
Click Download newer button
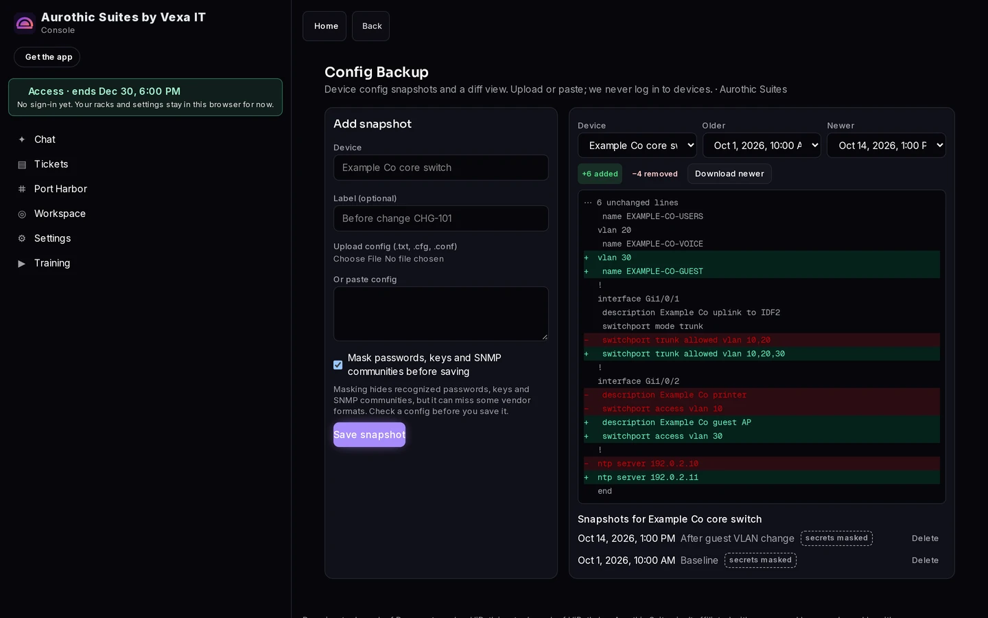tap(729, 174)
